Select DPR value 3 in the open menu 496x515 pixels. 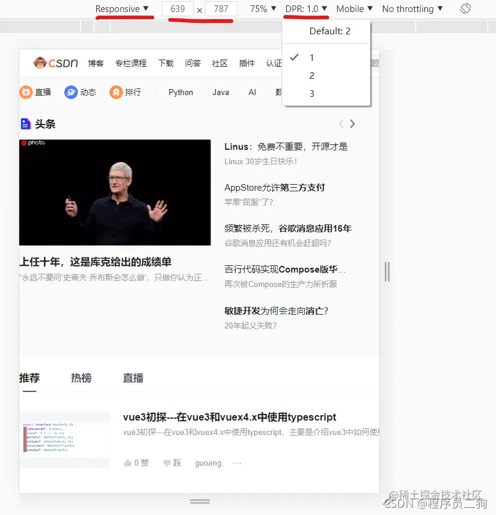pyautogui.click(x=311, y=93)
